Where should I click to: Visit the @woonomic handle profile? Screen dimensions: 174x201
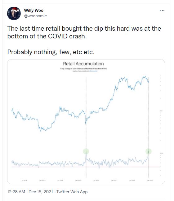click(x=35, y=16)
